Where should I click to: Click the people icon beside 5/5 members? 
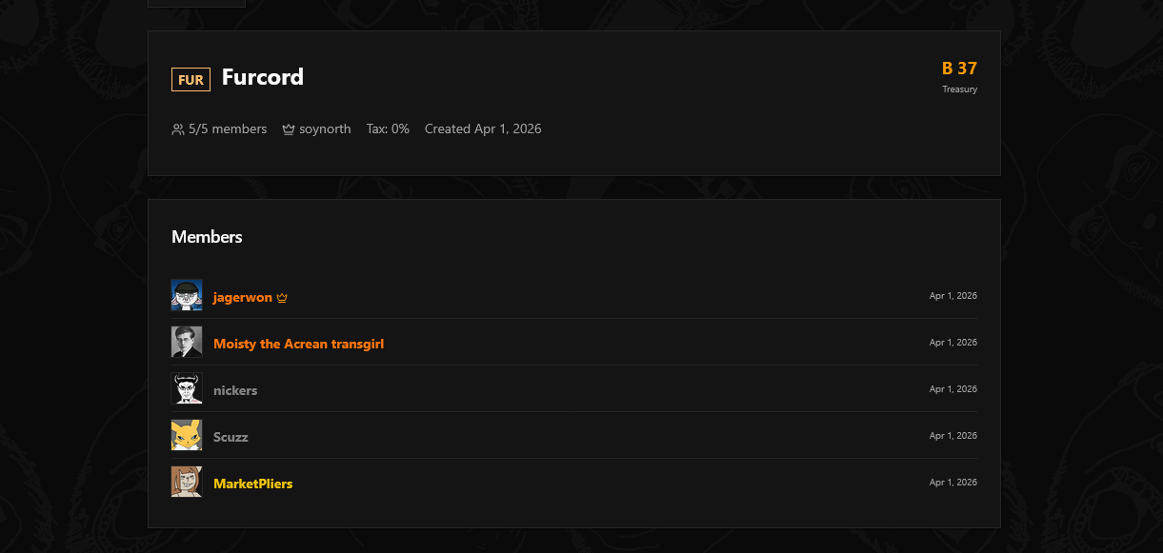pos(178,129)
